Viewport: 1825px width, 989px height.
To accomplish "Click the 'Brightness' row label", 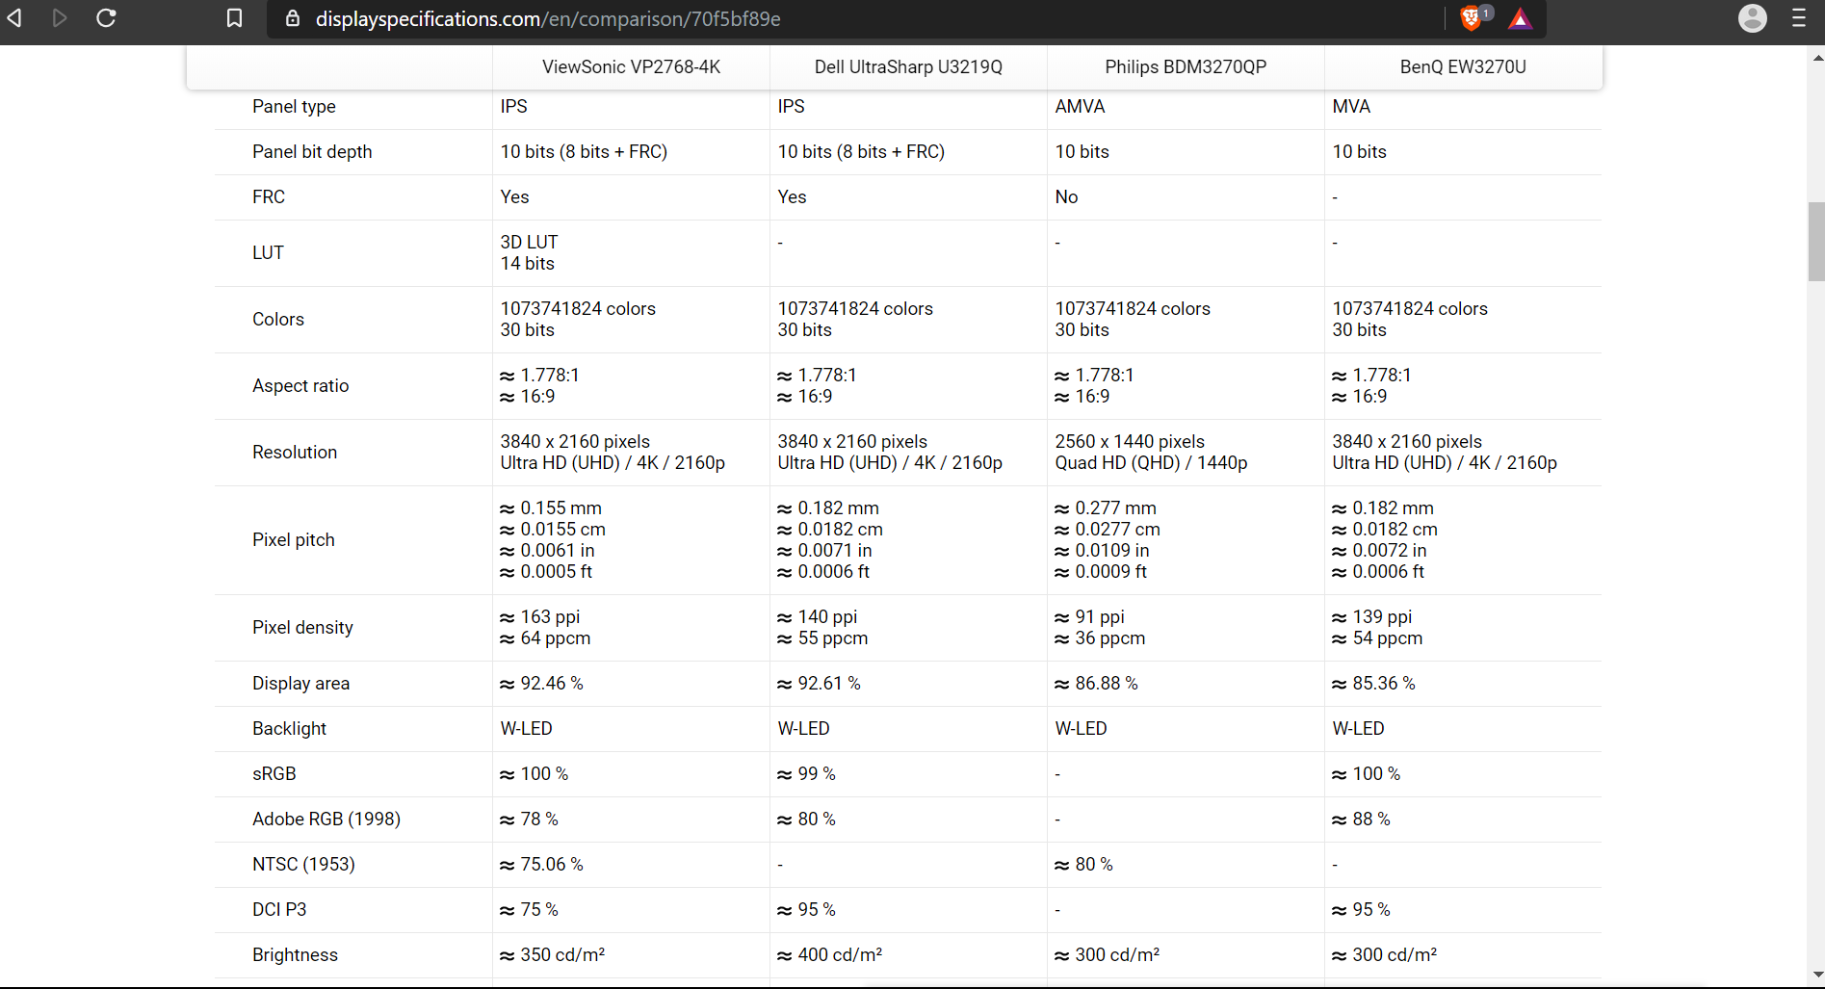I will coord(295,955).
